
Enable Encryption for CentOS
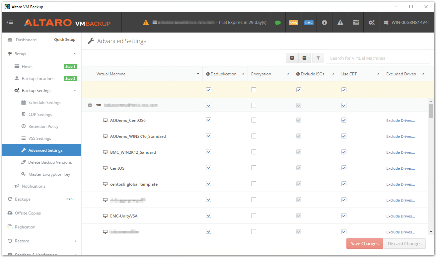(x=254, y=168)
